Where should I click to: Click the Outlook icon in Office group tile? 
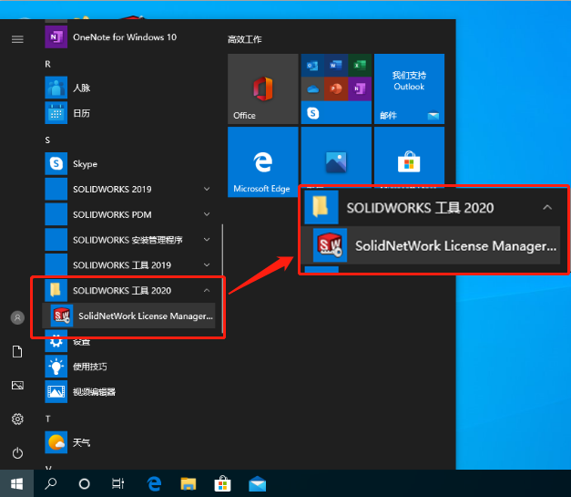[x=312, y=66]
